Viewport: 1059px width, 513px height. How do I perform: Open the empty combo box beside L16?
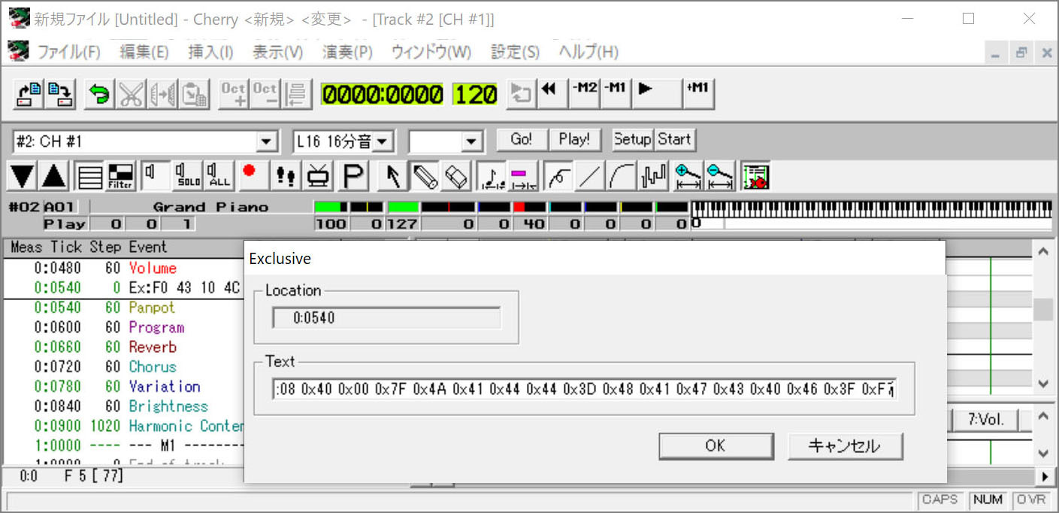pos(472,141)
